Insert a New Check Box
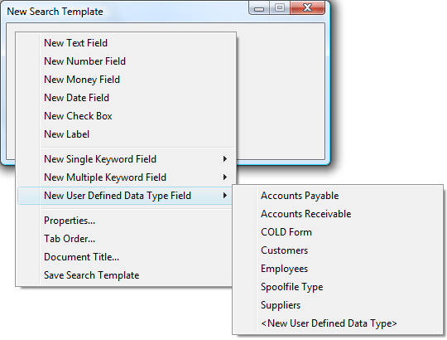Screen dimensions: 447x340 pos(126,116)
